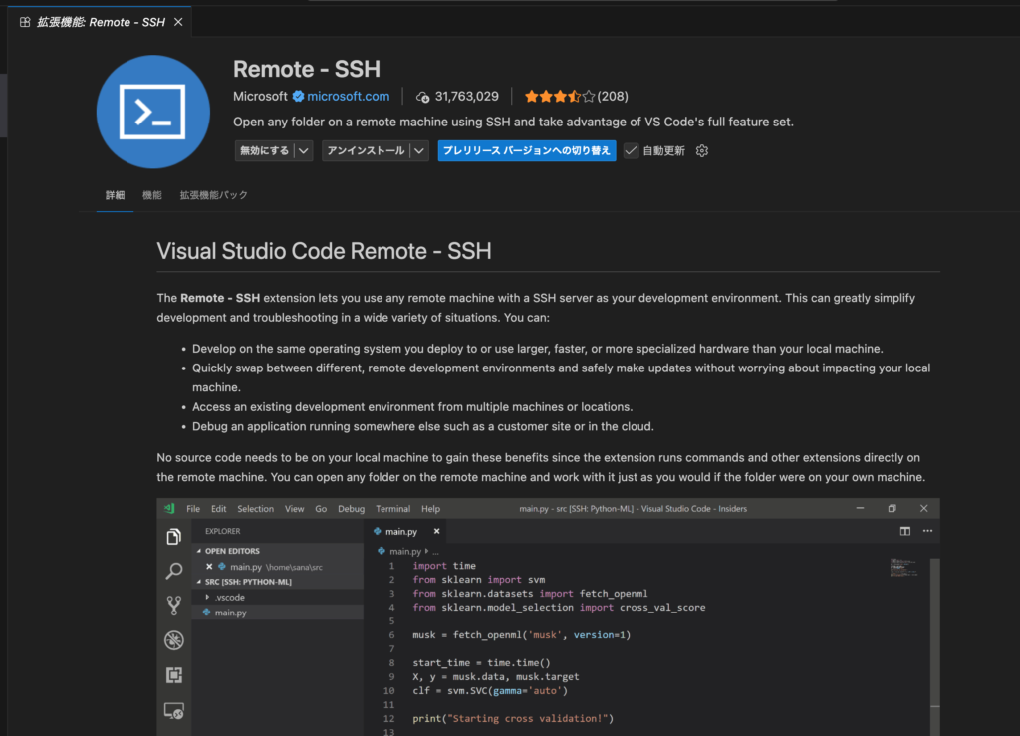Click the extensions icon on the editor tab

pos(25,22)
